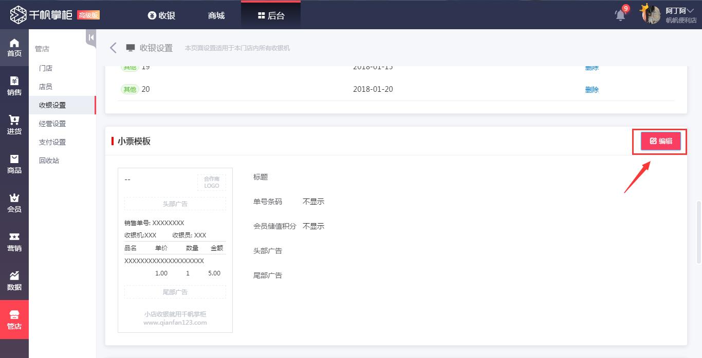The image size is (702, 358).
Task: Open the notification bell with 9 alerts
Action: (x=620, y=15)
